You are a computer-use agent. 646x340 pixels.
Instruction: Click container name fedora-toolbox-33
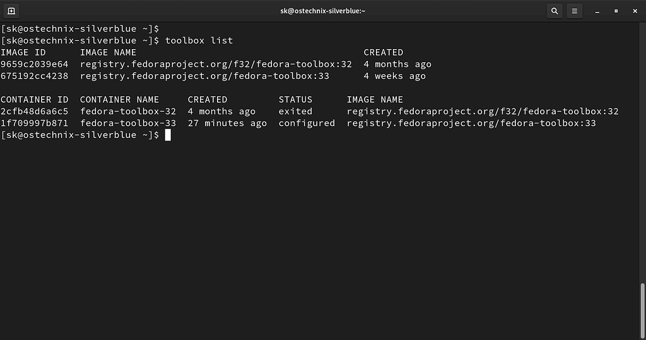click(128, 123)
